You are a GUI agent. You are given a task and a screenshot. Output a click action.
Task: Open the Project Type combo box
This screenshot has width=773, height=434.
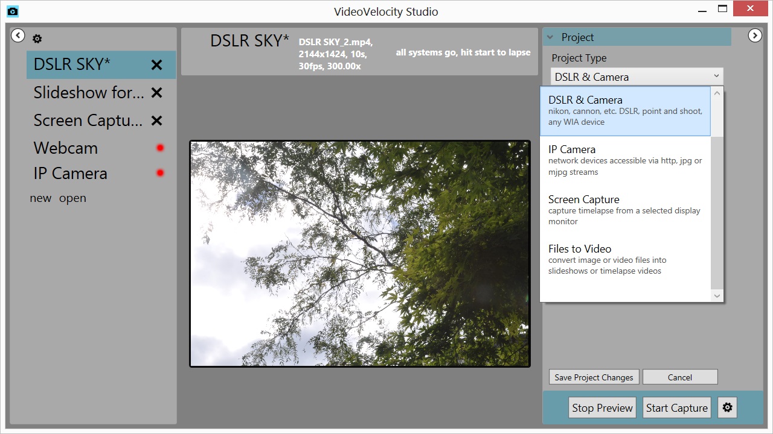pyautogui.click(x=637, y=77)
